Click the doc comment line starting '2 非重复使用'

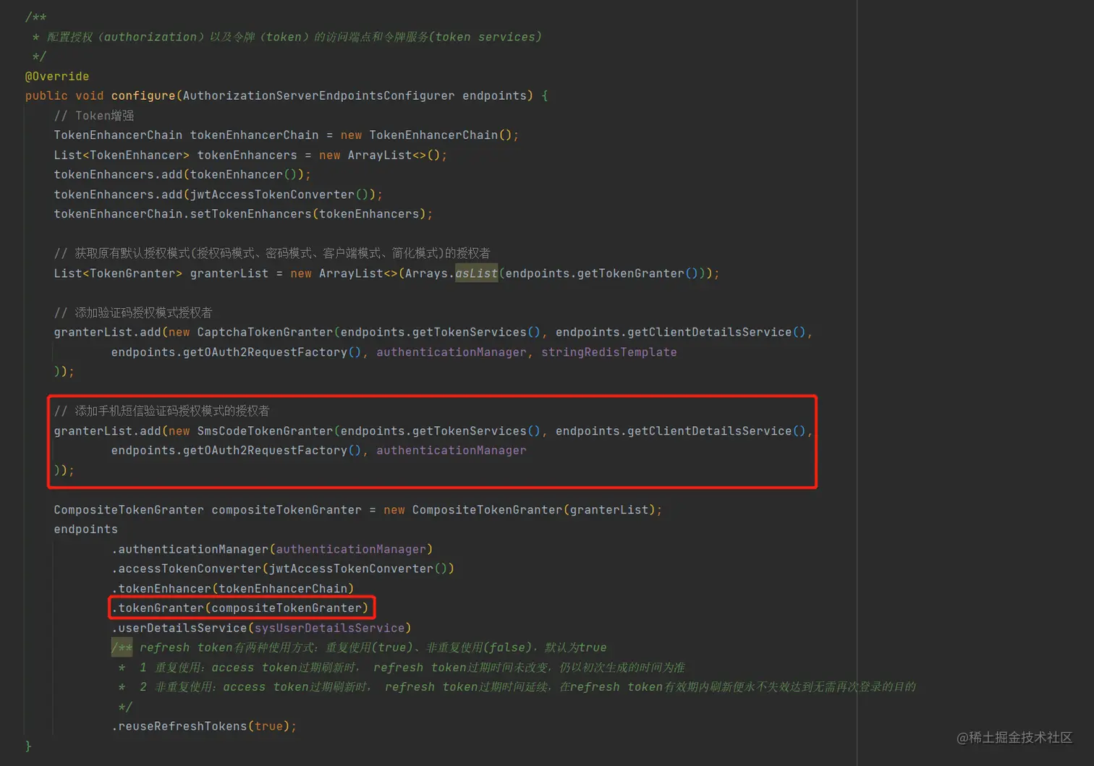517,687
